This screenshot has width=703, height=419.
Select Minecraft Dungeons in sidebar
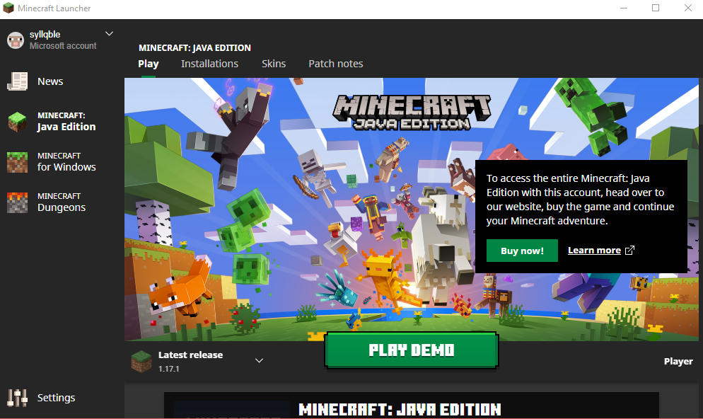[x=62, y=202]
